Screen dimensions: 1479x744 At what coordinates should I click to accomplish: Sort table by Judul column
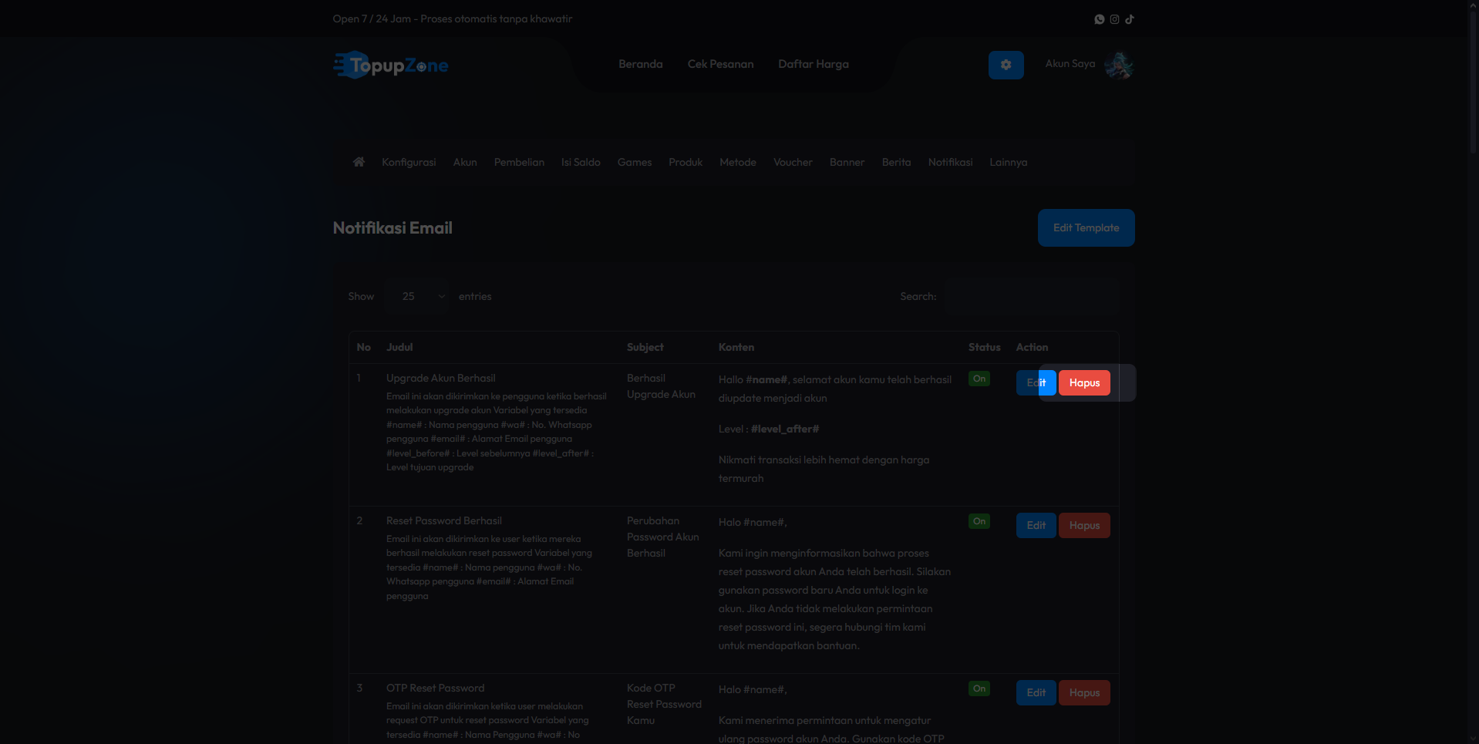(x=399, y=347)
